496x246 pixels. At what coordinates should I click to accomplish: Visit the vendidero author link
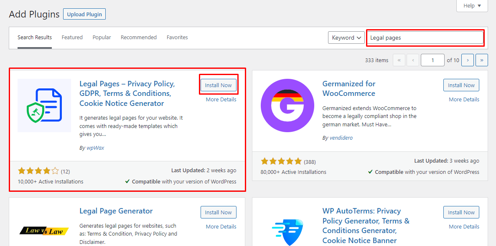coord(341,138)
